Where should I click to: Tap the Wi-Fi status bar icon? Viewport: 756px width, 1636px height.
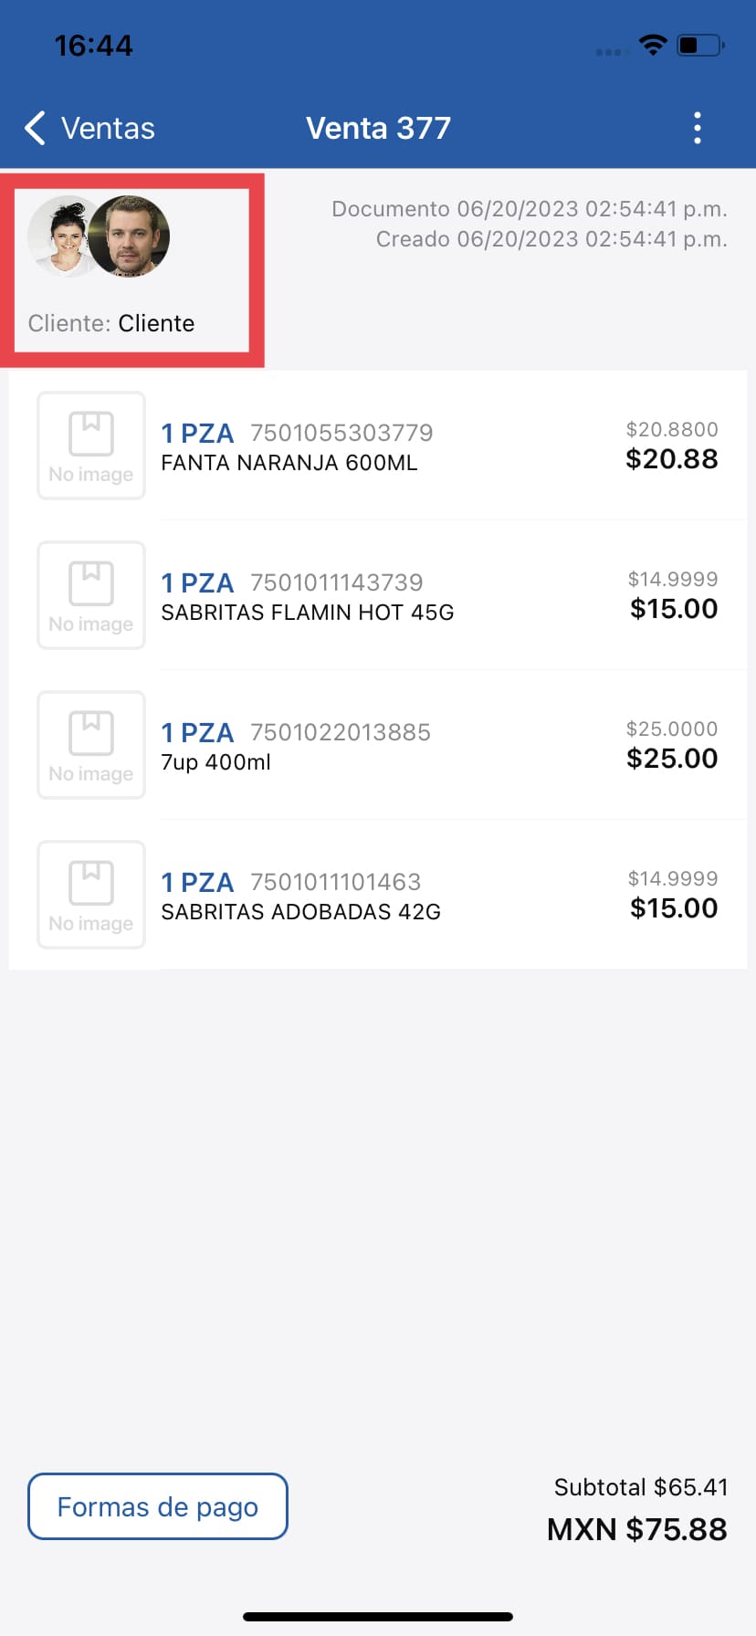(x=653, y=45)
